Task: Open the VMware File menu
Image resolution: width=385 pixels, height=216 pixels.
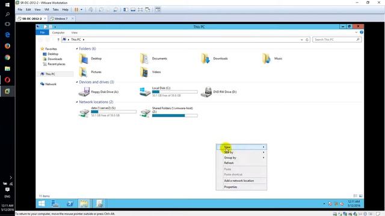Action: [20, 10]
